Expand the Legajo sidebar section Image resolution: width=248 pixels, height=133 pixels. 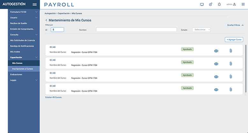coord(23,80)
